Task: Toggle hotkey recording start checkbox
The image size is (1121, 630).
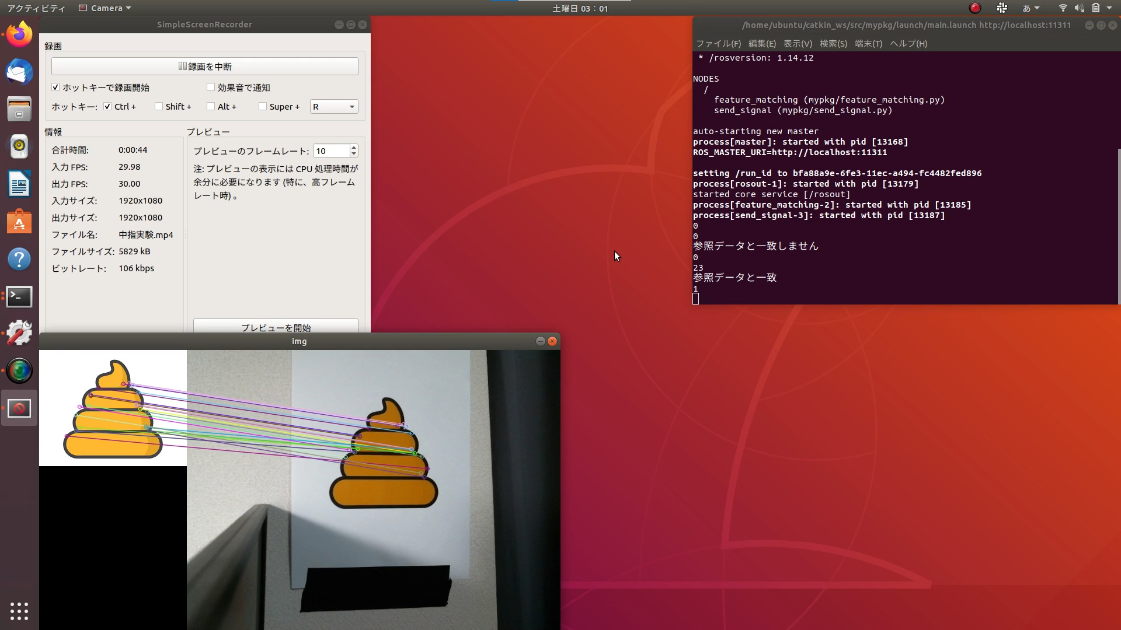Action: tap(55, 87)
